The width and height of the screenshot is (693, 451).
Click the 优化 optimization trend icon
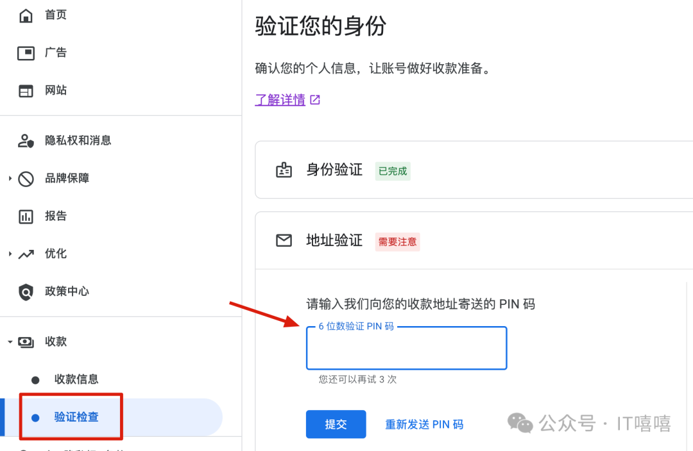(25, 254)
